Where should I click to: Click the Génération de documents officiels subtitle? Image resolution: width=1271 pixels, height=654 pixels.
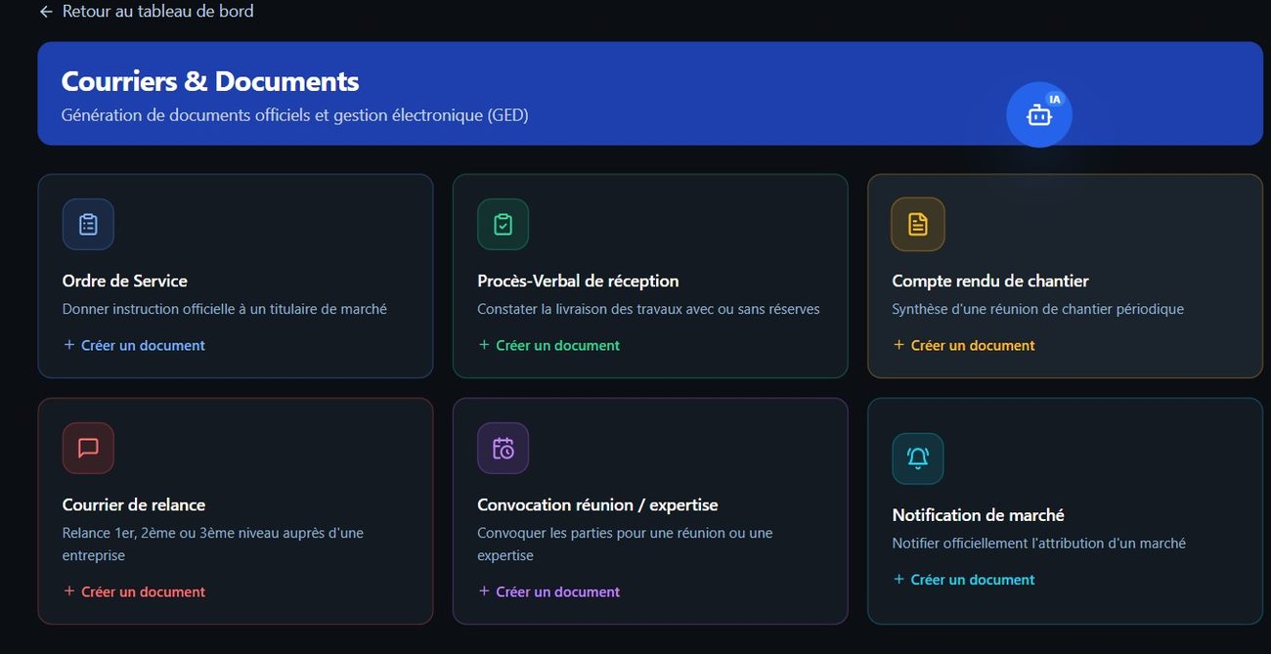[295, 115]
